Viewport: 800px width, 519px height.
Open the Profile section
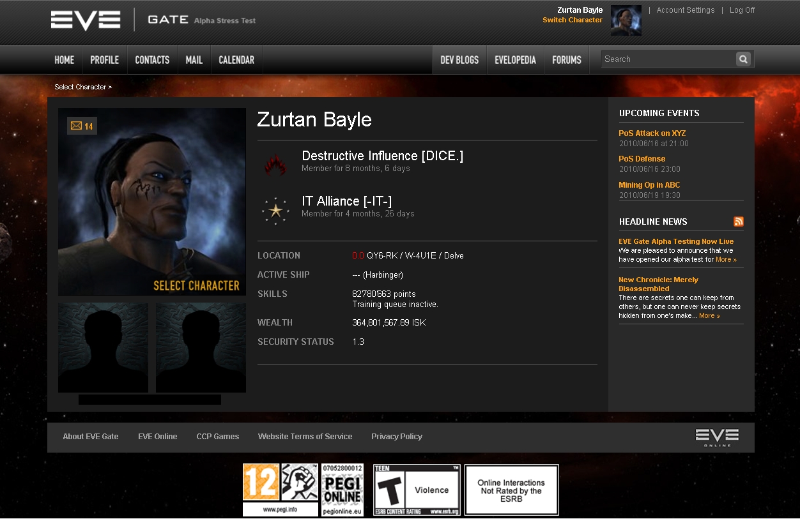(105, 60)
